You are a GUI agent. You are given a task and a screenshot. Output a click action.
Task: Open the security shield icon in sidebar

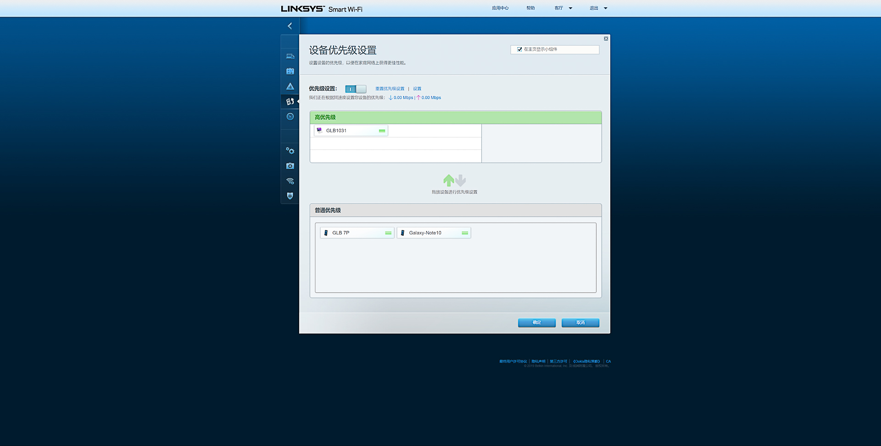click(x=290, y=196)
